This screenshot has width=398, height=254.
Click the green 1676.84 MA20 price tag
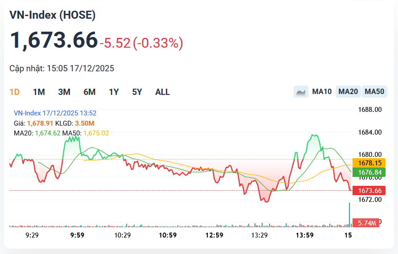coord(369,172)
